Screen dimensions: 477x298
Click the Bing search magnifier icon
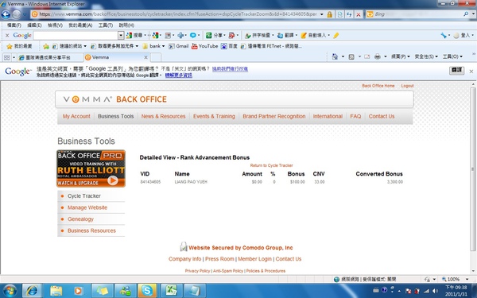point(466,14)
